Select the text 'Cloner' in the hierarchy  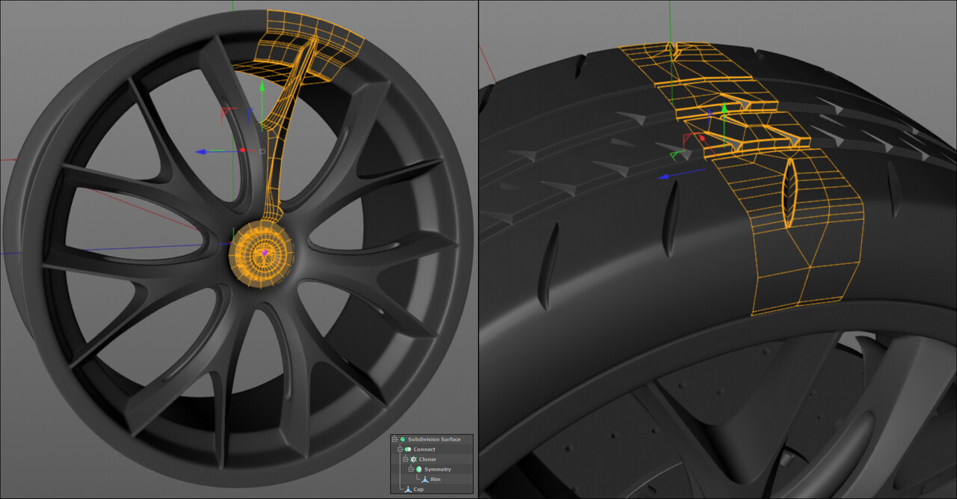point(428,459)
